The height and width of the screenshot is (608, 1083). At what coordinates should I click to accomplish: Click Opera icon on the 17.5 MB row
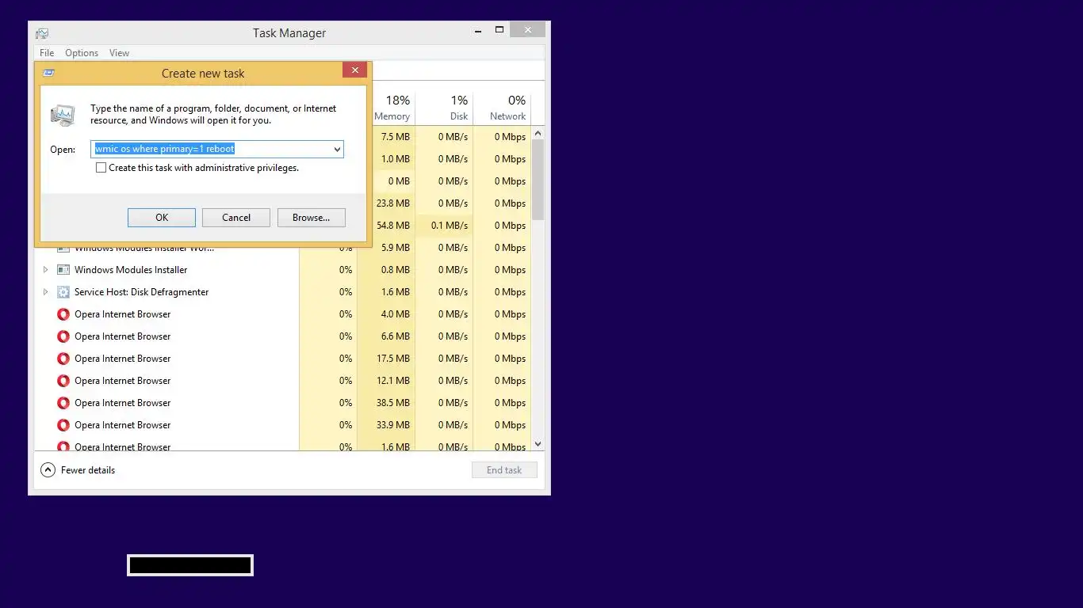pos(63,359)
